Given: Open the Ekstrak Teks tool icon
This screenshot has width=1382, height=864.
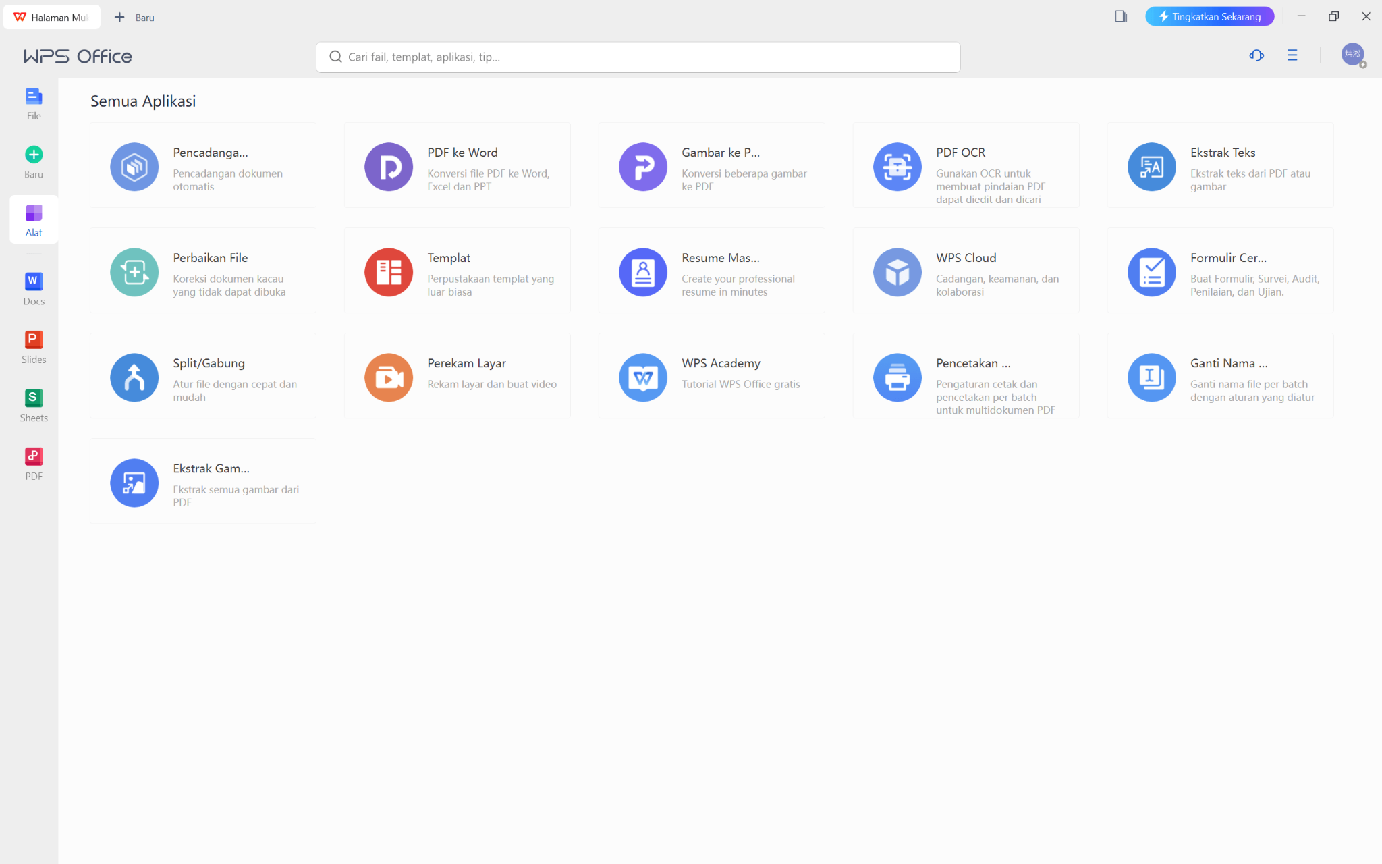Looking at the screenshot, I should [x=1151, y=167].
